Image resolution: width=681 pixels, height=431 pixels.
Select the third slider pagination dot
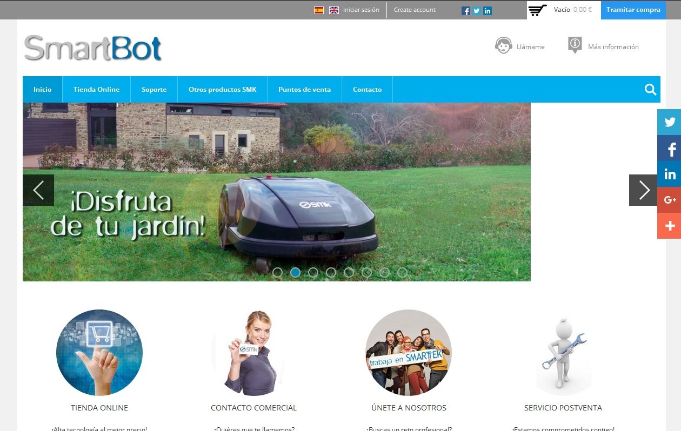[313, 273]
